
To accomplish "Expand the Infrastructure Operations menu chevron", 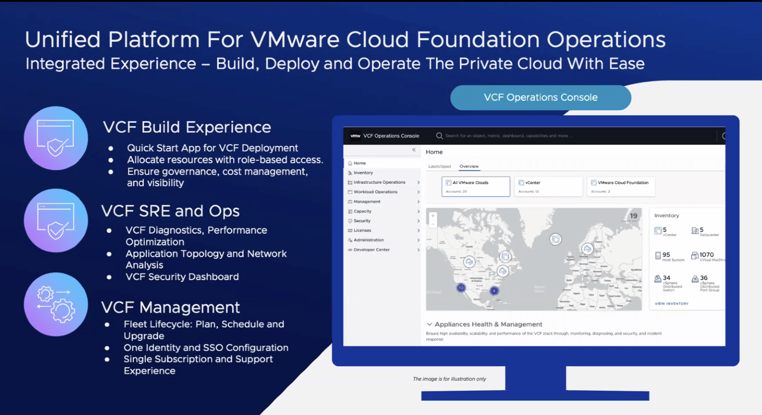I will [418, 182].
